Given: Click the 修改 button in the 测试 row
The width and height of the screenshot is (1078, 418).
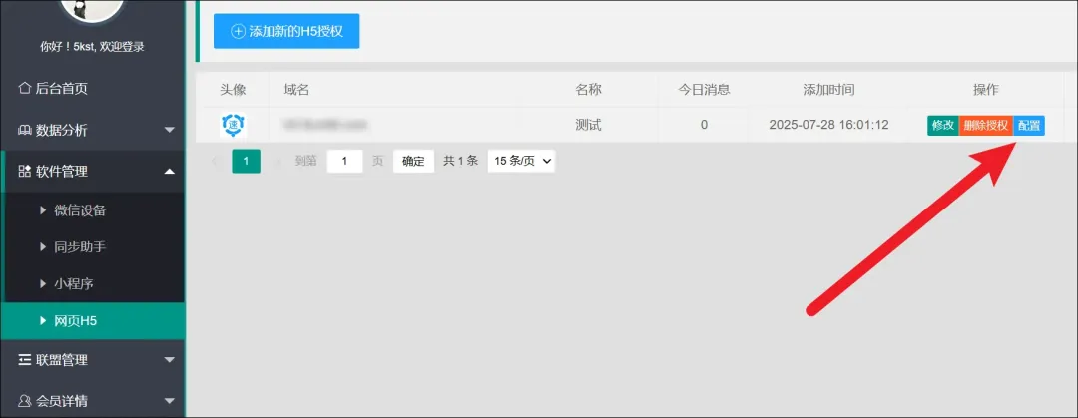Looking at the screenshot, I should [942, 125].
